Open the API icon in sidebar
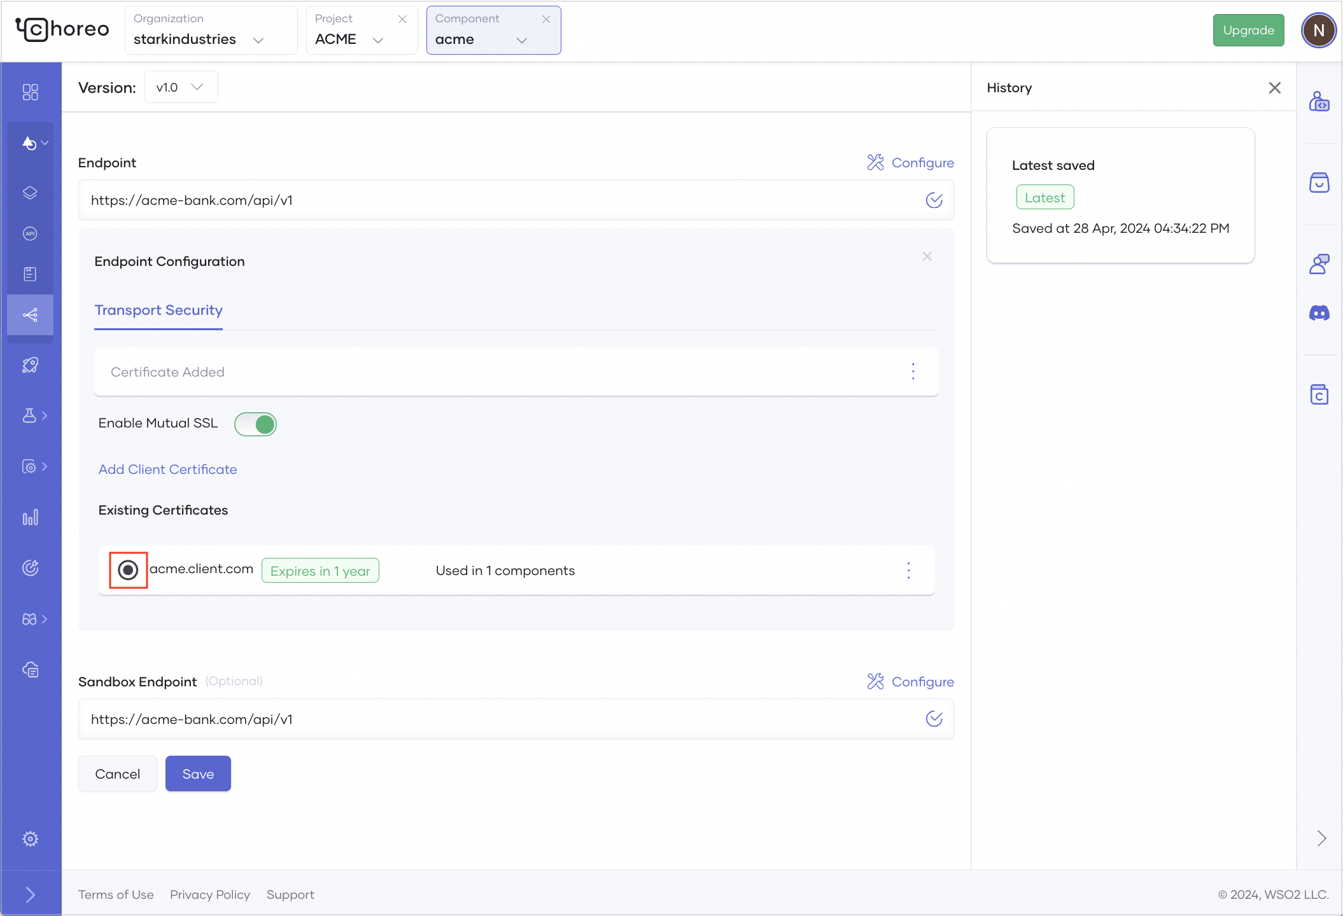 [30, 233]
